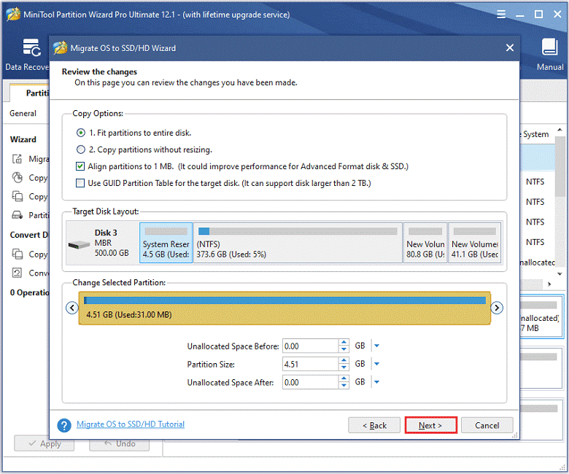Click the horizontal scroll right arrow

[549, 284]
